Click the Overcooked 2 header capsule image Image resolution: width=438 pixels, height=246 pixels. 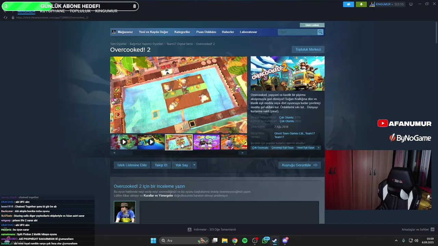pyautogui.click(x=287, y=73)
